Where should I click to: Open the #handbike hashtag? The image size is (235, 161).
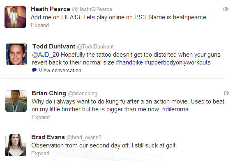pyautogui.click(x=129, y=62)
